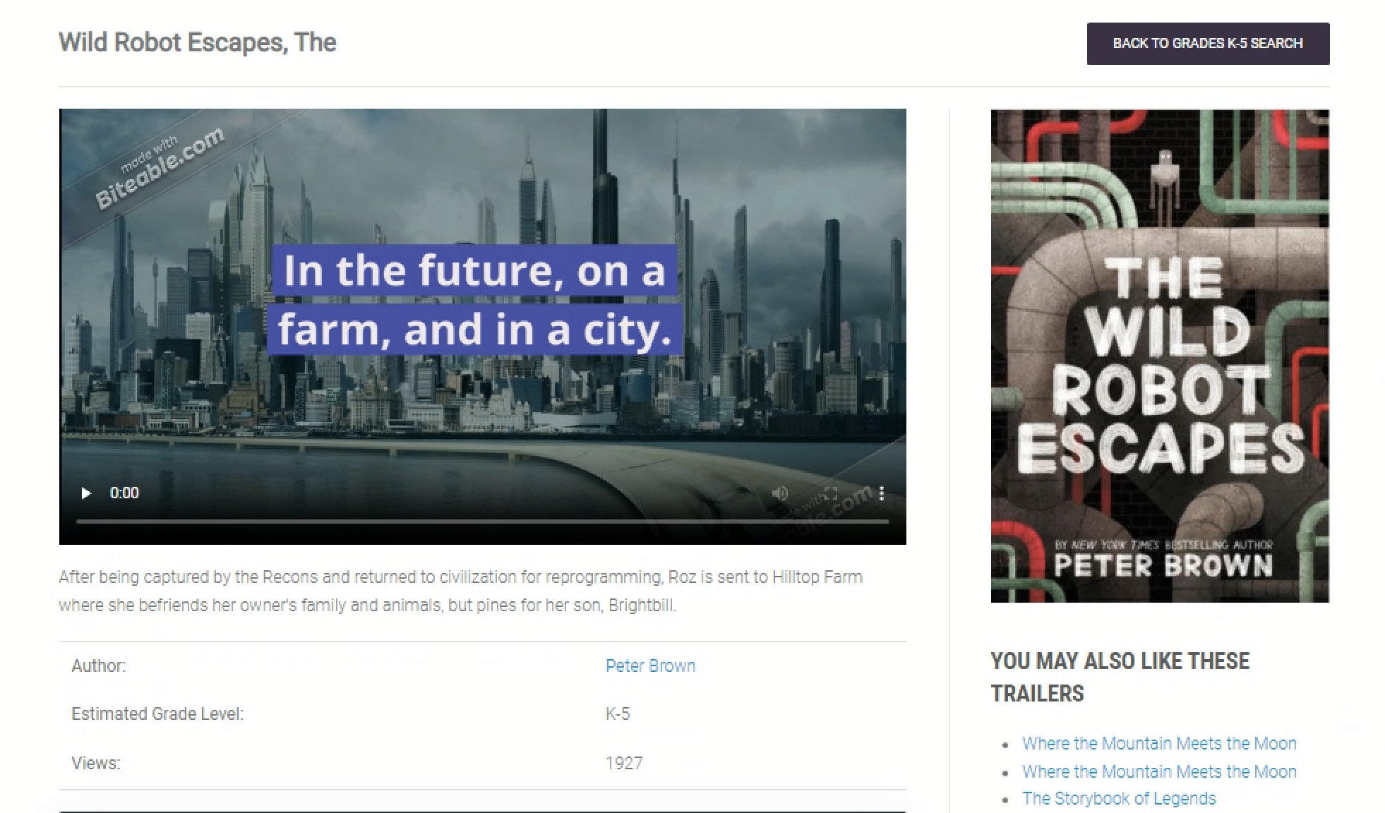Click the Back to Grades K-5 Search button

1208,44
